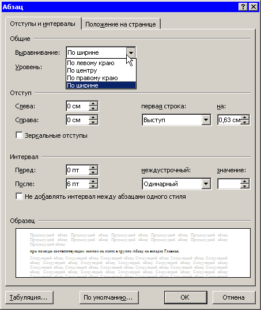Decrease значение with its down arrow
Image resolution: width=261 pixels, height=310 pixels.
pyautogui.click(x=245, y=186)
